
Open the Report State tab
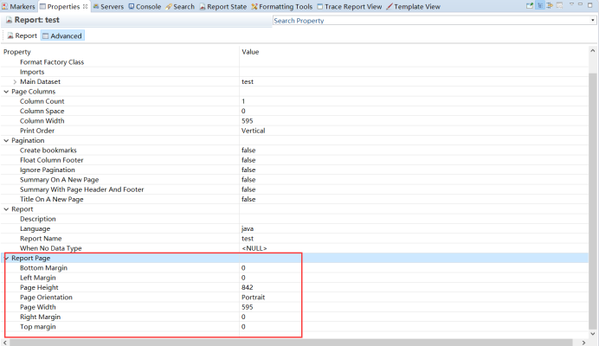tap(222, 7)
